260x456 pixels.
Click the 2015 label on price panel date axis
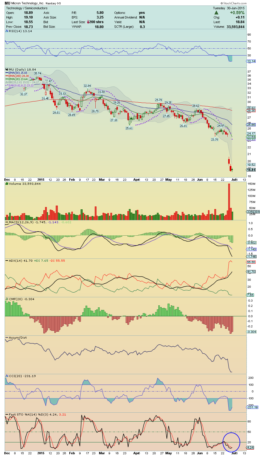tap(41, 180)
